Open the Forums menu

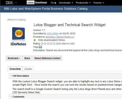[x=99, y=3]
